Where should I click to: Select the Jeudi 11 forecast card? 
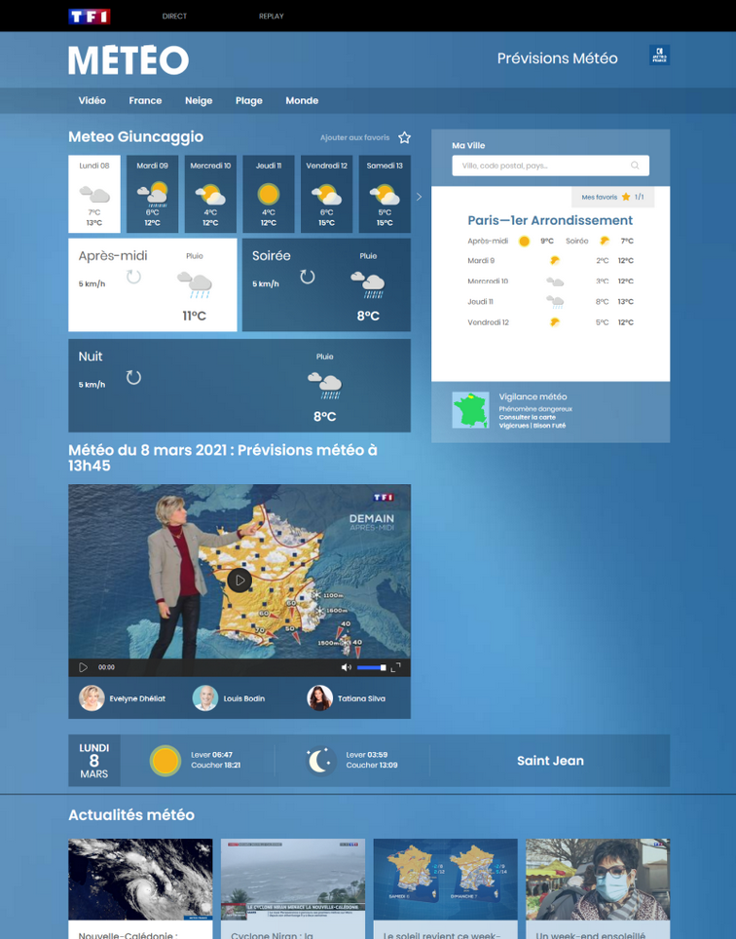point(268,194)
